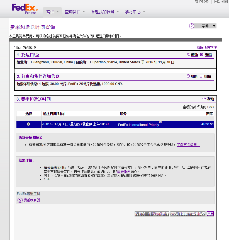The image size is (229, 240).
Task: Open 了解更多信息 link about duties
Action: 188,145
